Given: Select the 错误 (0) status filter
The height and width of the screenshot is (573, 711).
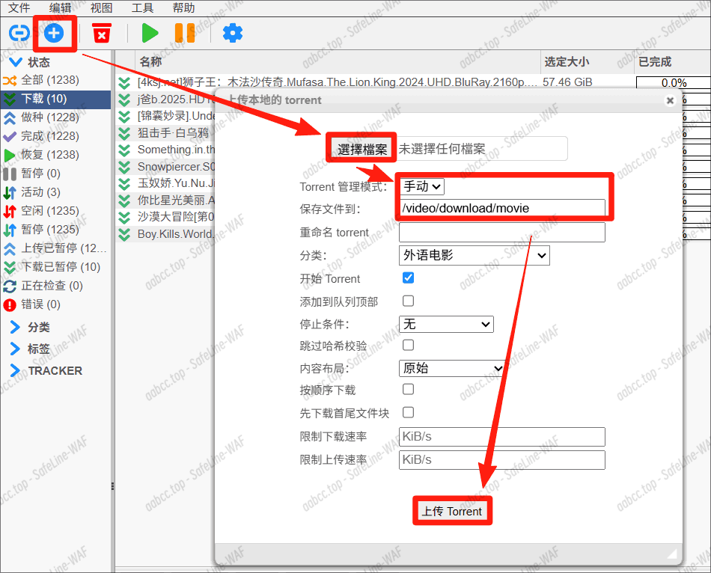Looking at the screenshot, I should pyautogui.click(x=55, y=304).
